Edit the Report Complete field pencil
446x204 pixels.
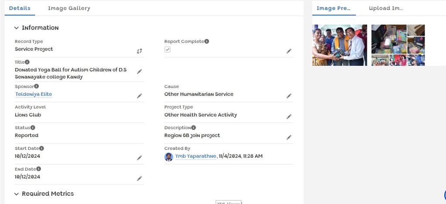(289, 51)
